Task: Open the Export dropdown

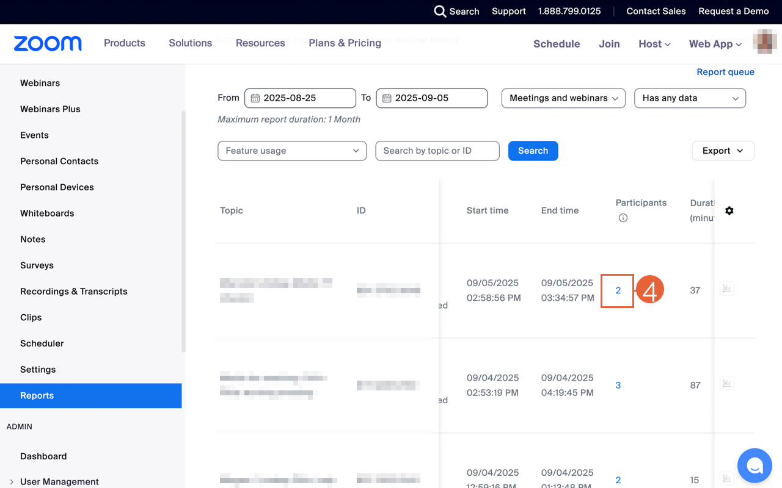Action: 723,151
